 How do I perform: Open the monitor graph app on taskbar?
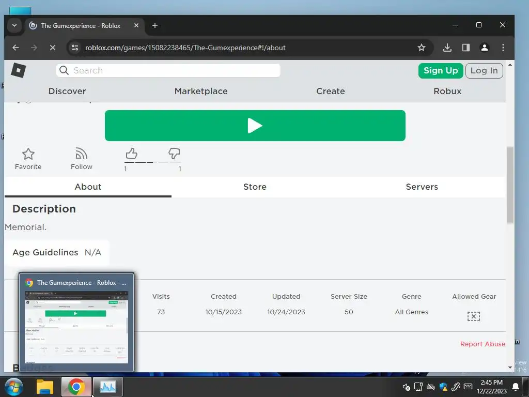tap(108, 387)
